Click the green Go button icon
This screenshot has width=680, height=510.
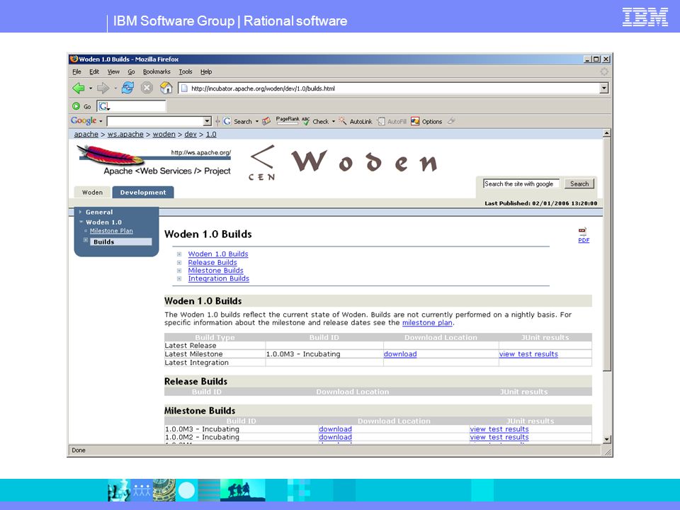[x=76, y=106]
